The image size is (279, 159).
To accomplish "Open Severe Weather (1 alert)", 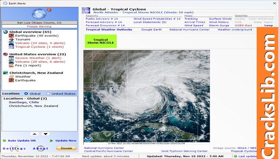I will (38, 58).
